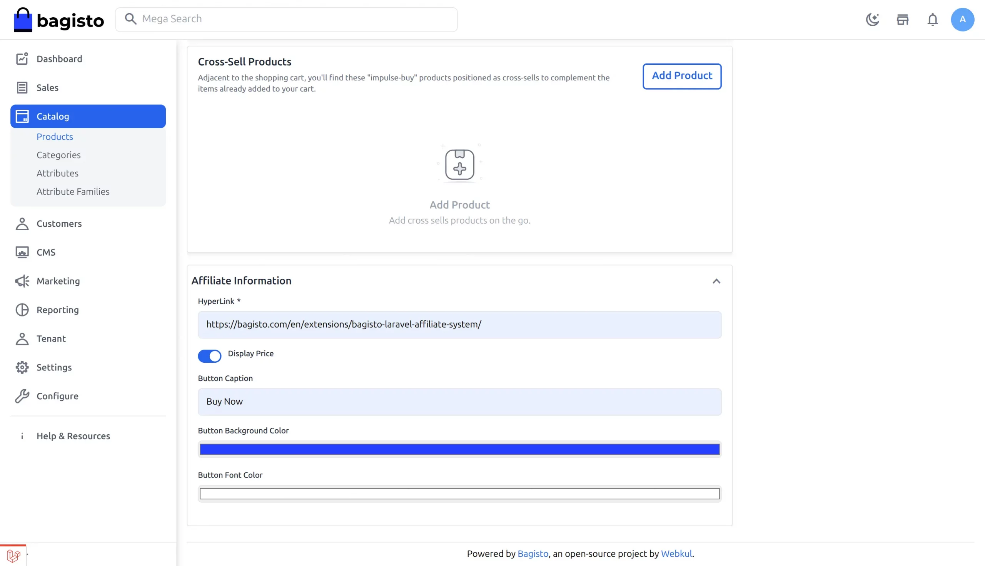Go to Attribute Families submenu
This screenshot has width=985, height=566.
(x=73, y=192)
